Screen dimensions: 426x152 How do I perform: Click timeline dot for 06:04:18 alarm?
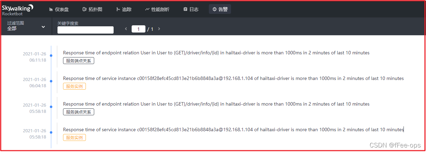(51, 81)
